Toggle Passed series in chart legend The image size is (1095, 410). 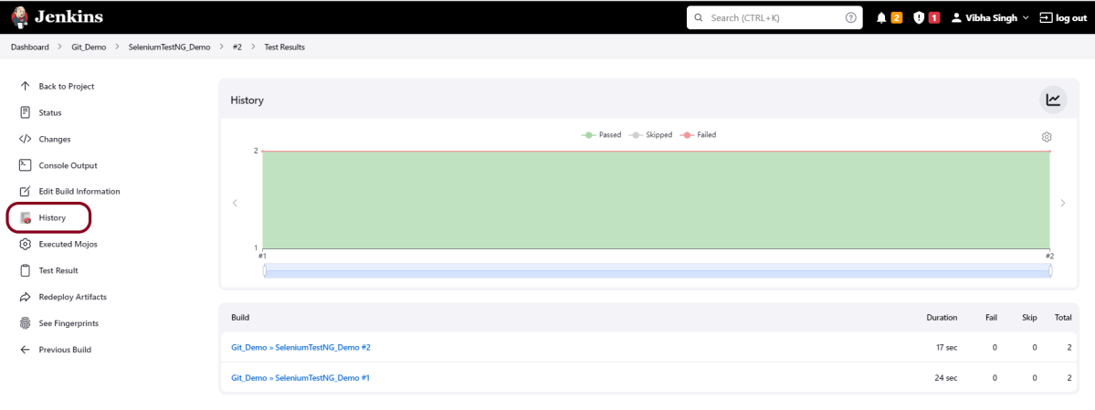click(x=602, y=135)
